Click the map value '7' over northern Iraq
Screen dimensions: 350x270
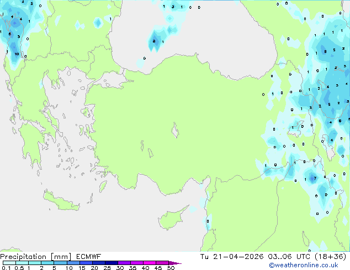(x=315, y=178)
